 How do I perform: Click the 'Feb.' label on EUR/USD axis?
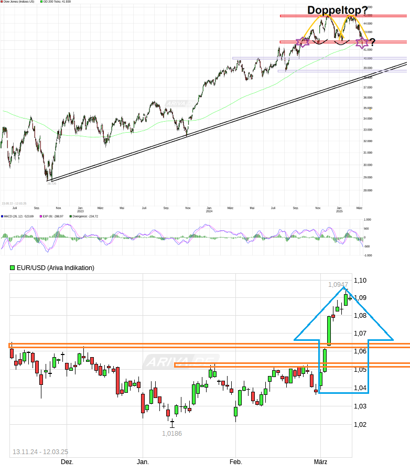(x=236, y=462)
